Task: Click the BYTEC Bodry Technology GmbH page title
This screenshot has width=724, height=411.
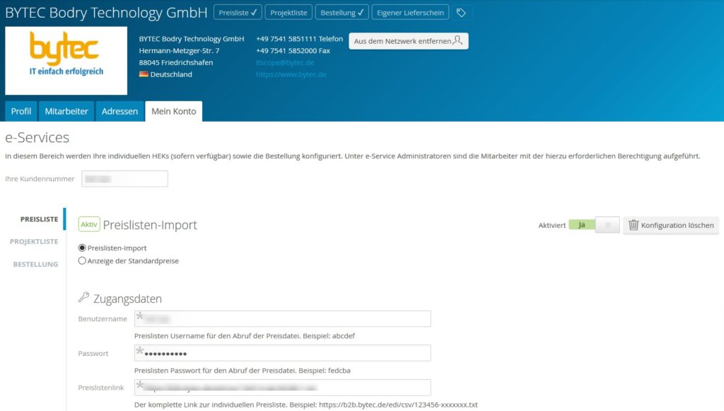Action: (x=106, y=13)
